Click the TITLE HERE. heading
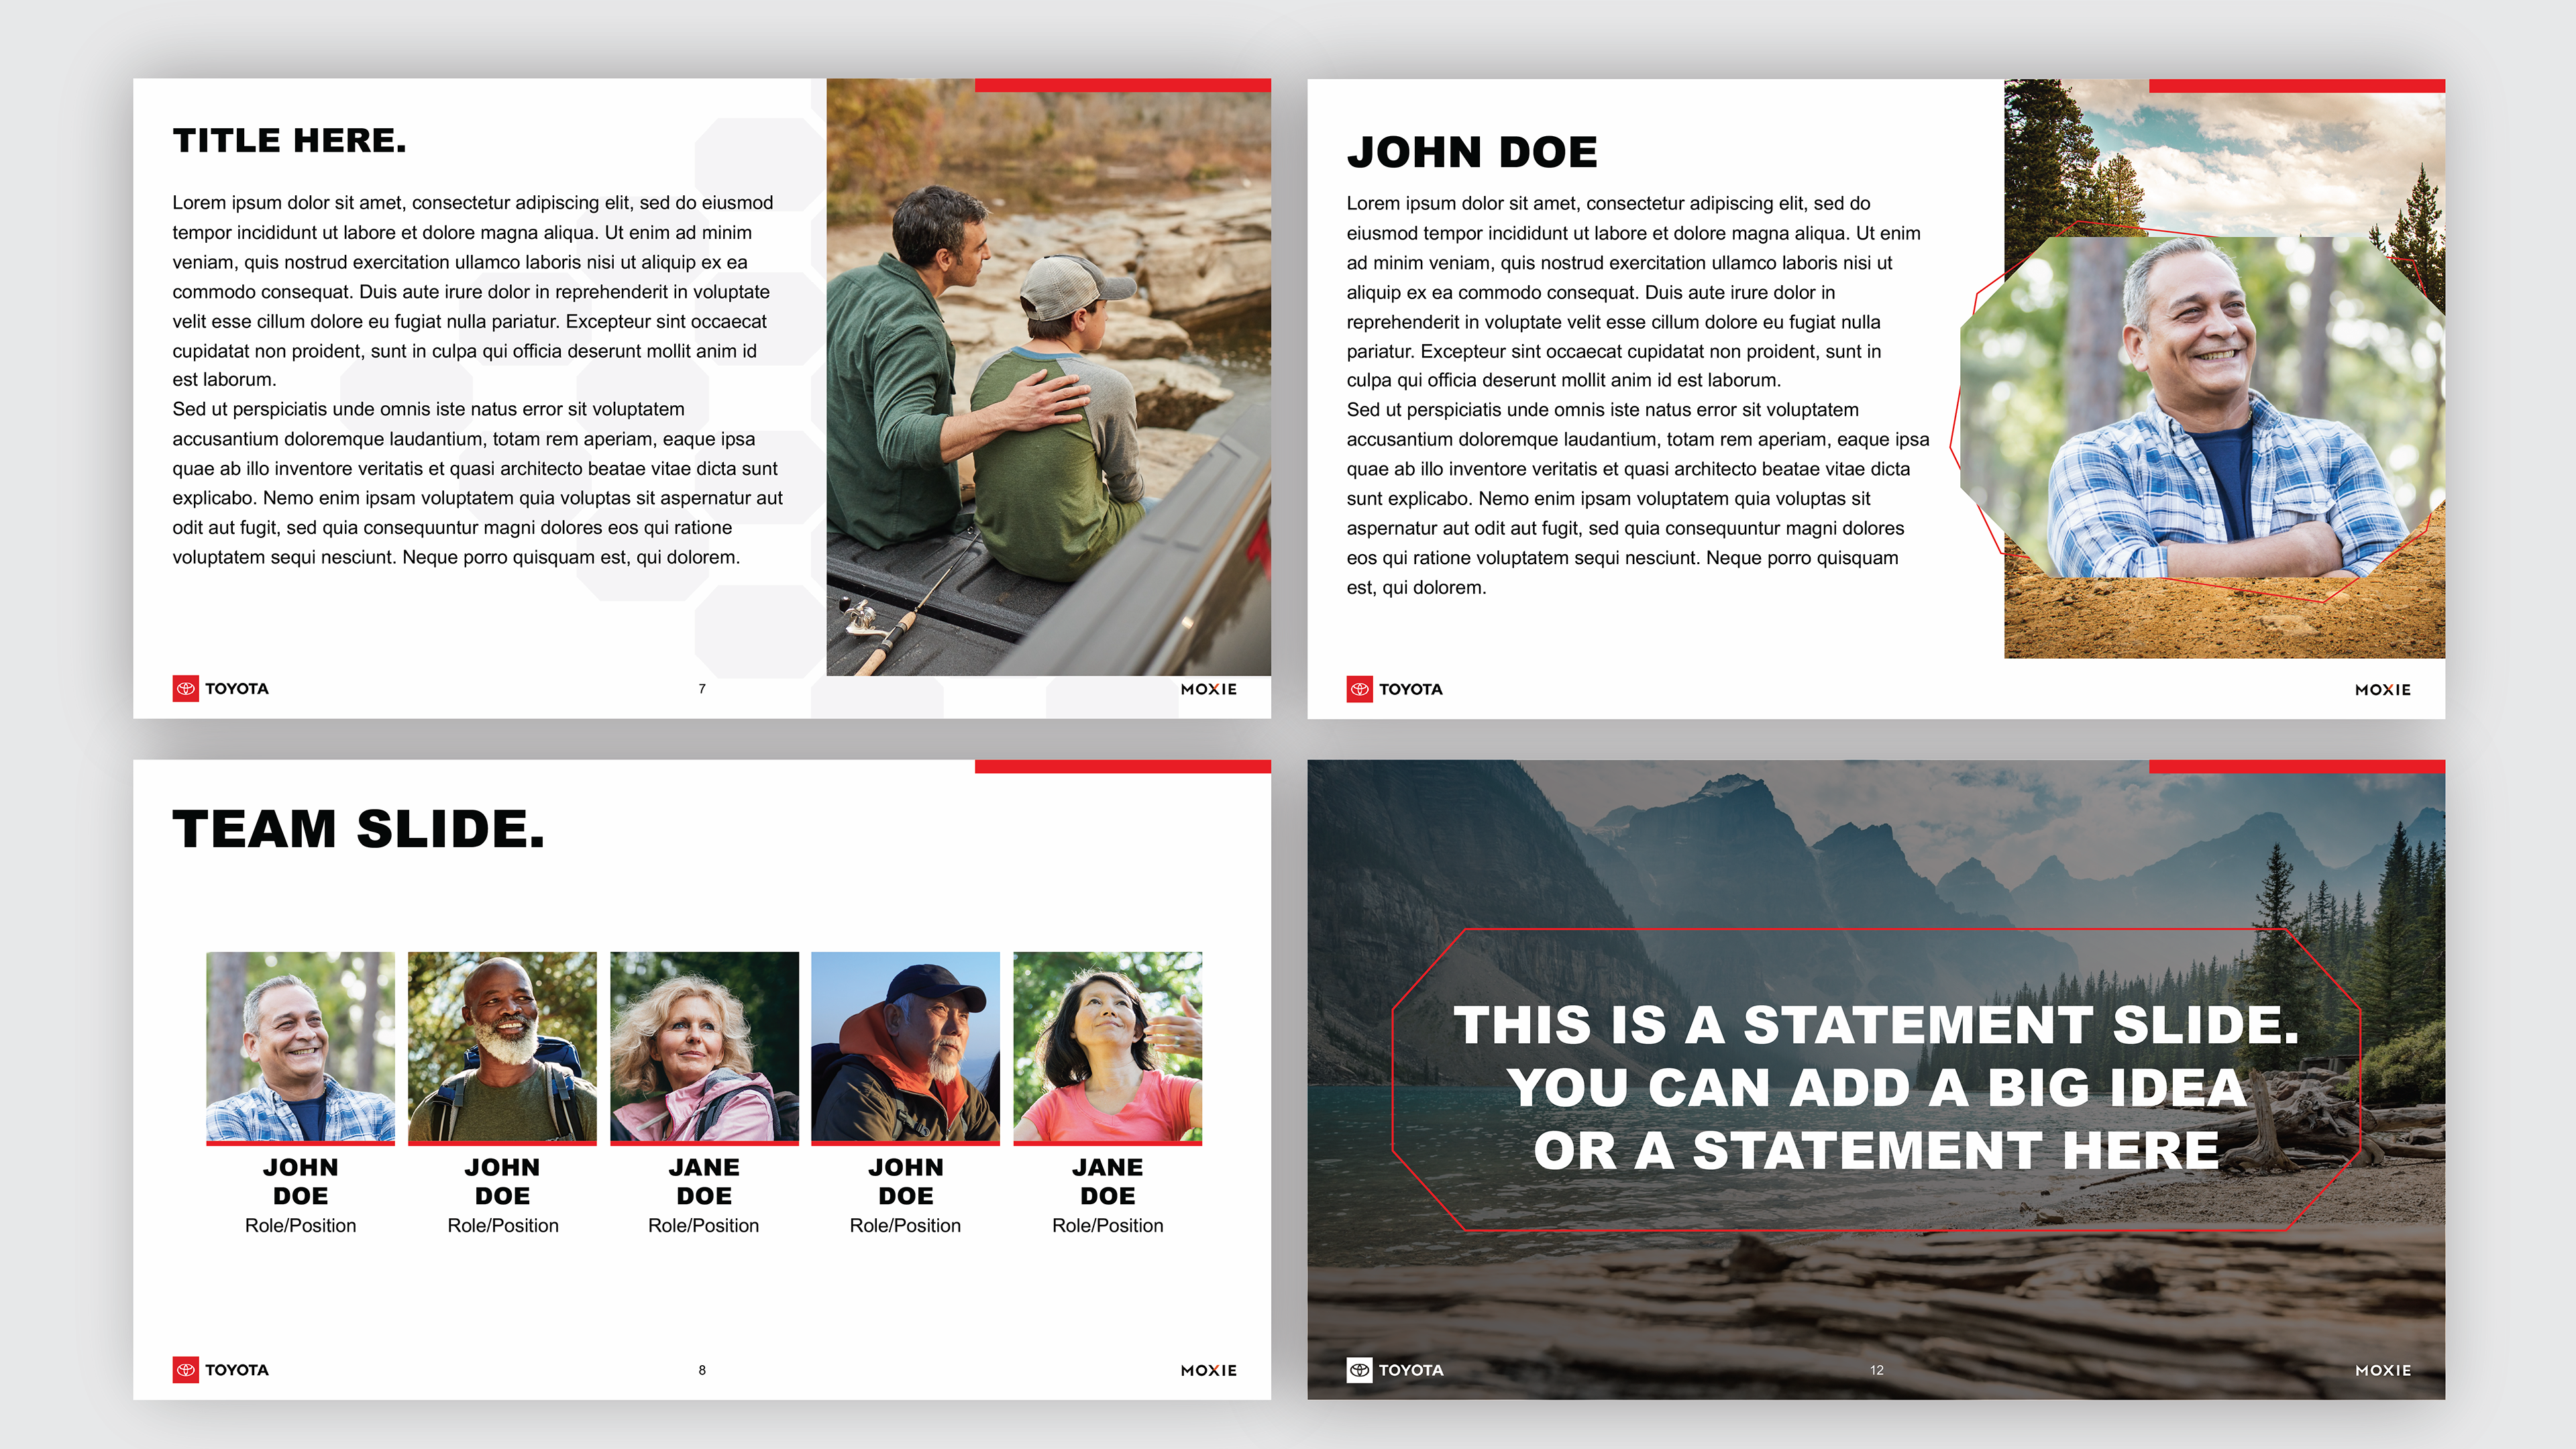This screenshot has height=1449, width=2576. point(289,140)
